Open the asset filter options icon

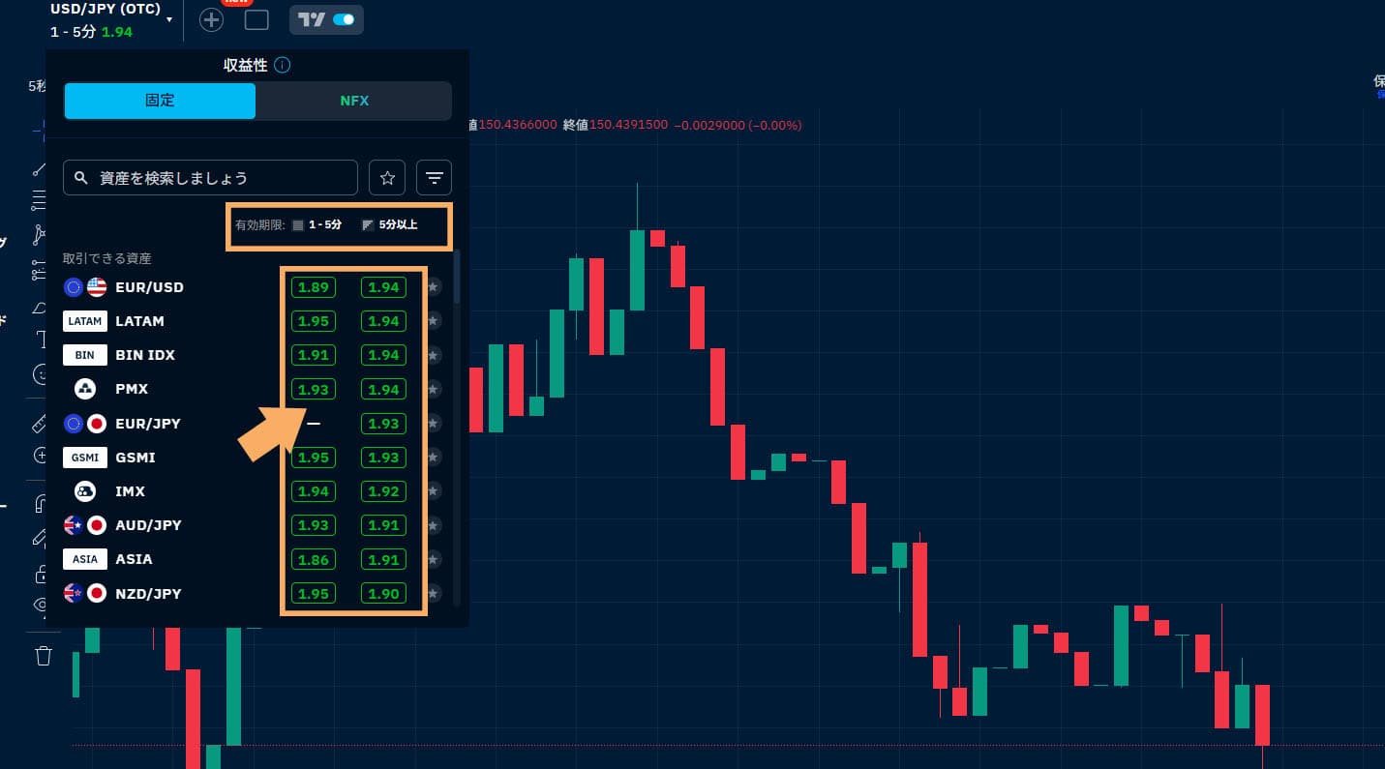coord(435,178)
